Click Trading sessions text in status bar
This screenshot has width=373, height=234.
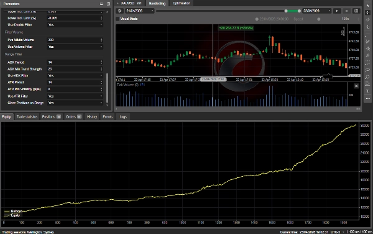point(28,232)
